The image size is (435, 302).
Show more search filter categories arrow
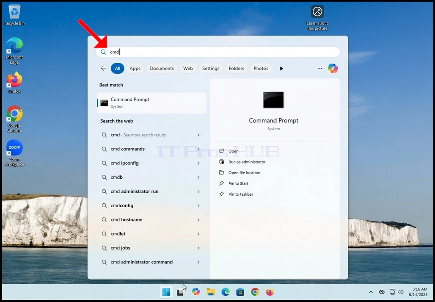click(281, 68)
